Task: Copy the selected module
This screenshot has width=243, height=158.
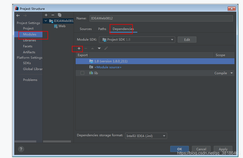Action: [x=60, y=15]
